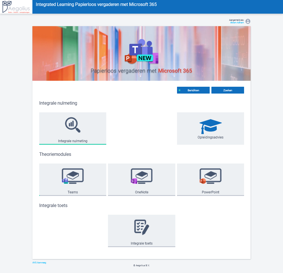Click the green dot on Berichten
The width and height of the screenshot is (283, 273).
[180, 90]
